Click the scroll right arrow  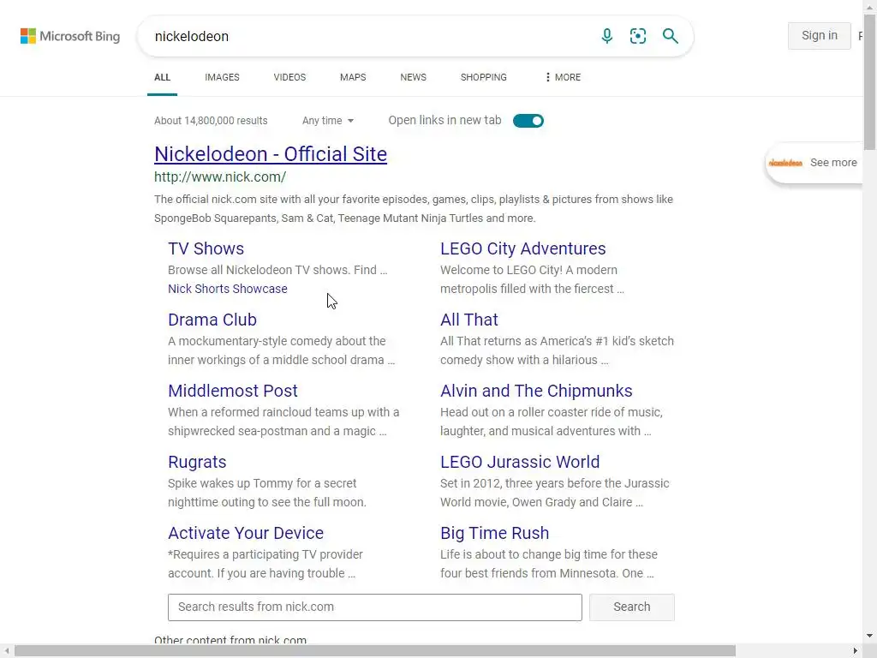[x=856, y=651]
